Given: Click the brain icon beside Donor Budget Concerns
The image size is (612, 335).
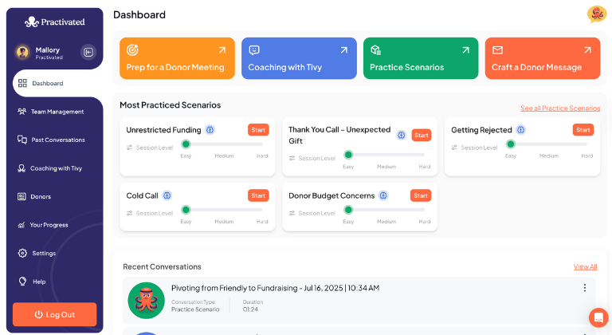Looking at the screenshot, I should pyautogui.click(x=383, y=195).
